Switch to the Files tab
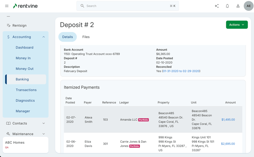Viewport: 254px width, 157px height. pos(86,37)
